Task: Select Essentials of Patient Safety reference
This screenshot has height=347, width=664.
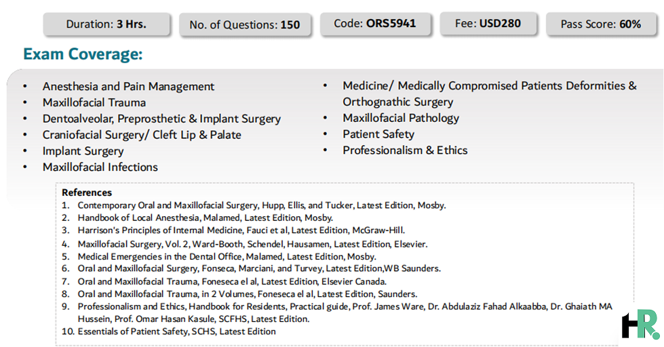Action: point(176,331)
